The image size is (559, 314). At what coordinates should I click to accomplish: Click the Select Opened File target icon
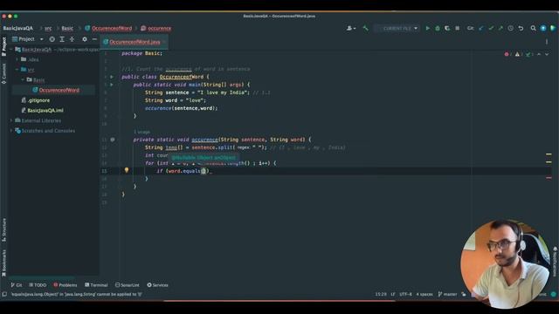click(52, 39)
